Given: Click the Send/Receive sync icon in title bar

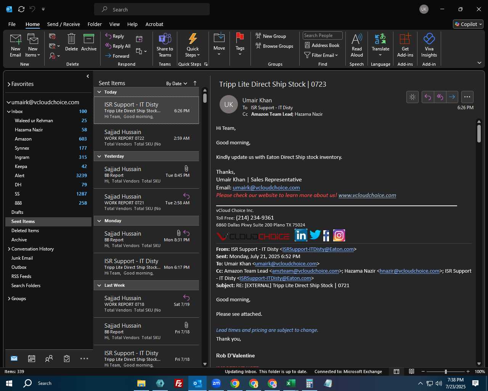Looking at the screenshot, I should 21,9.
